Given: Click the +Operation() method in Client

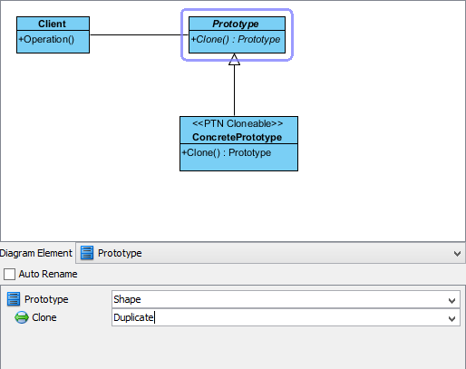Looking at the screenshot, I should tap(46, 39).
